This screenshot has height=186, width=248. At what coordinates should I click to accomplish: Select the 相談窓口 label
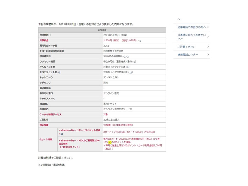coord(44,104)
